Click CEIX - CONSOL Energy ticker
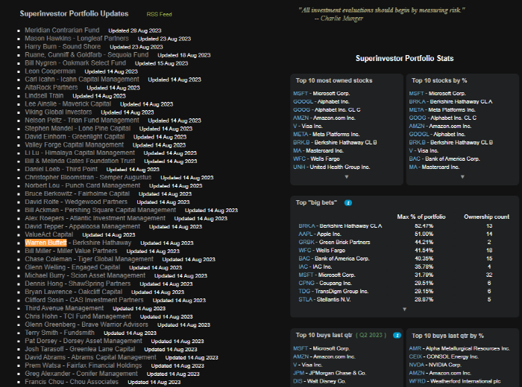Viewport: 522px width, 387px height. click(415, 356)
